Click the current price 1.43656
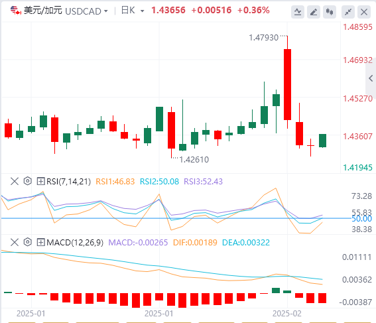 click(168, 11)
